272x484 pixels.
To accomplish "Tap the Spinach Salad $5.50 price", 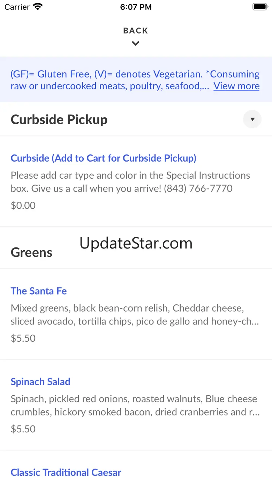I will [x=23, y=429].
